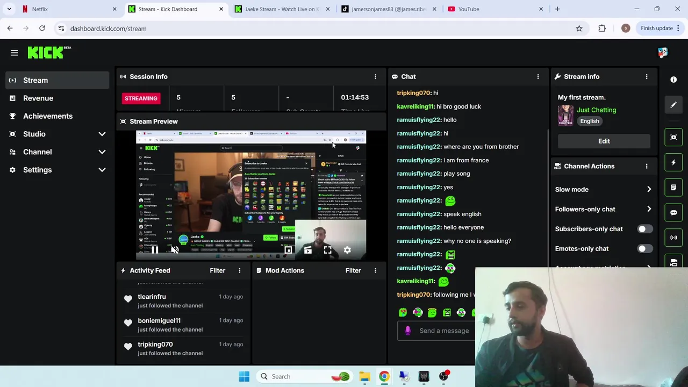Open the Session Info three-dot menu
This screenshot has height=387, width=688.
[375, 77]
